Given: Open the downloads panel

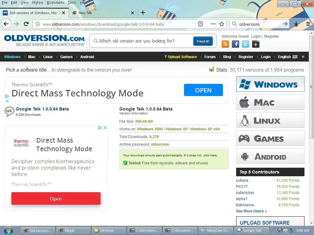Looking at the screenshot, I should tap(296, 24).
